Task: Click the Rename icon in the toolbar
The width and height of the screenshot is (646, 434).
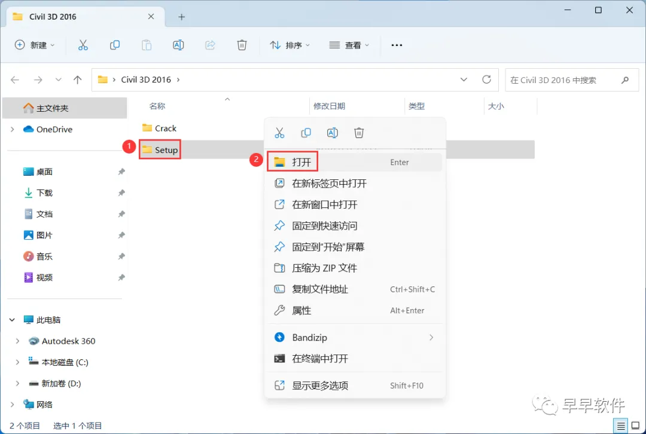Action: pos(178,45)
